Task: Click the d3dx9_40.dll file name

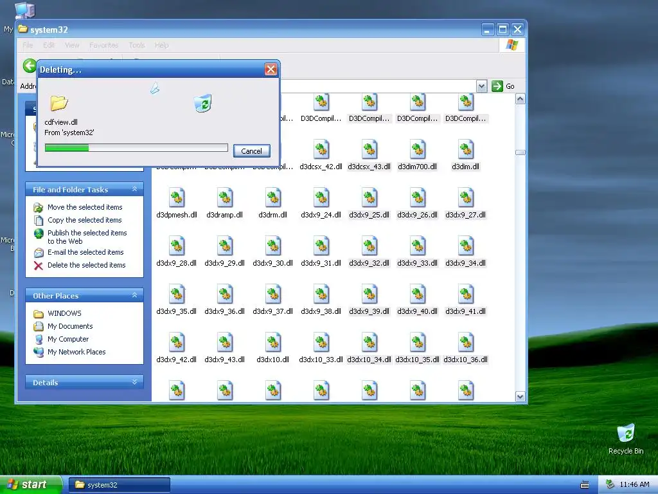Action: tap(418, 312)
